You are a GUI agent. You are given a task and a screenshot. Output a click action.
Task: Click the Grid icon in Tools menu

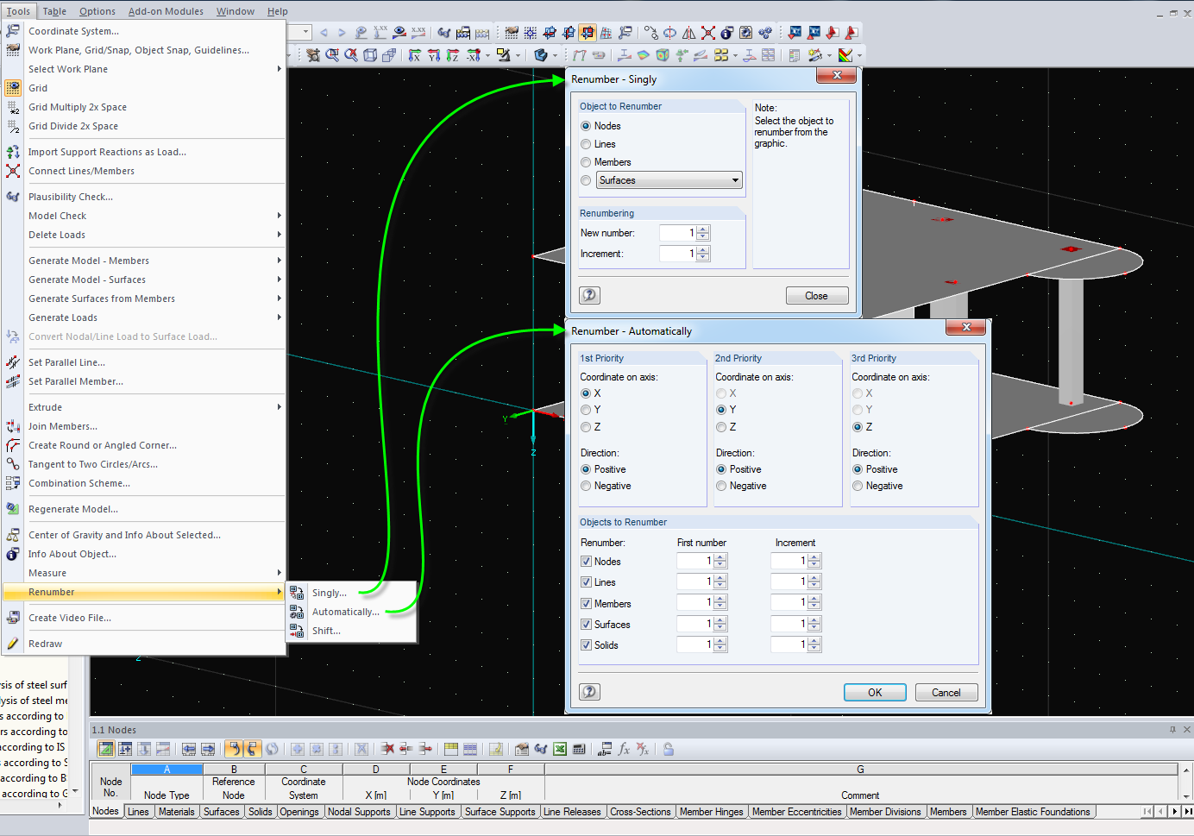(x=13, y=88)
